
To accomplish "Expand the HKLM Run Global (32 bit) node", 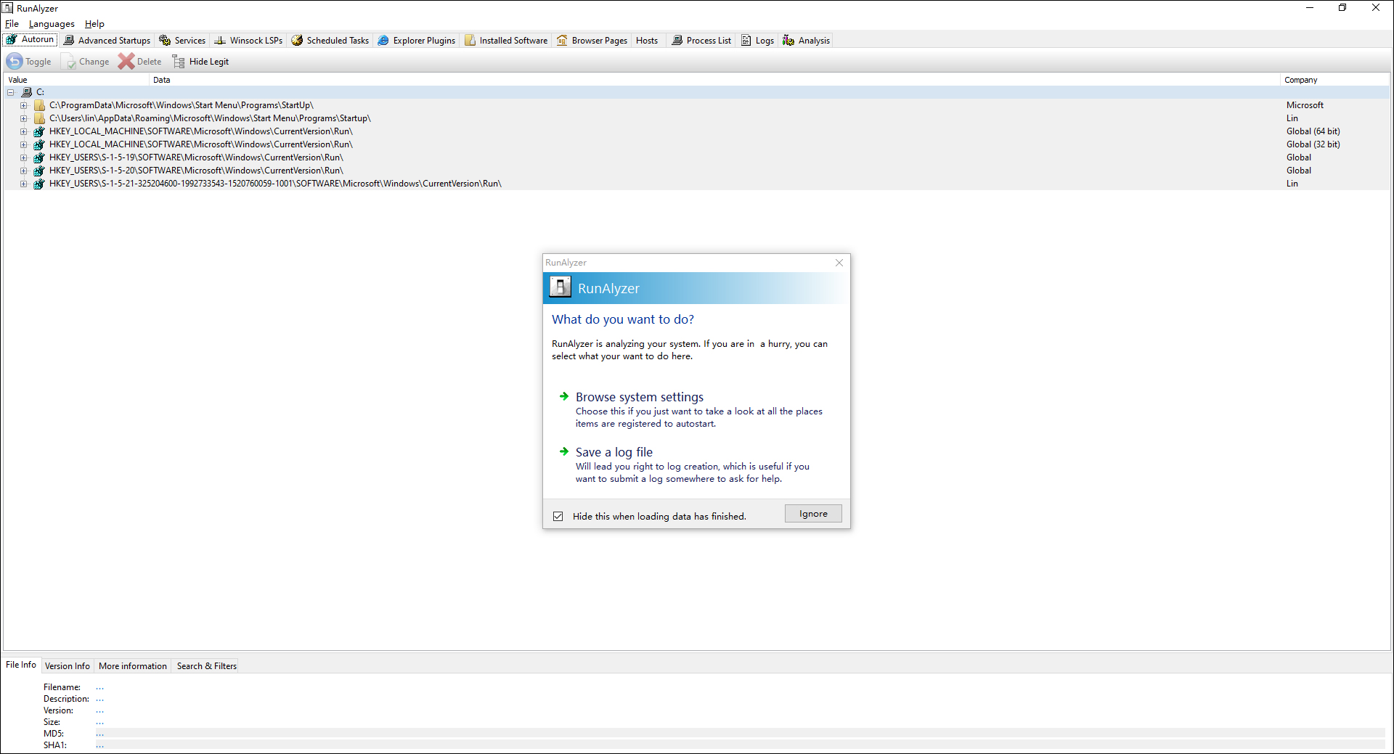I will tap(24, 144).
